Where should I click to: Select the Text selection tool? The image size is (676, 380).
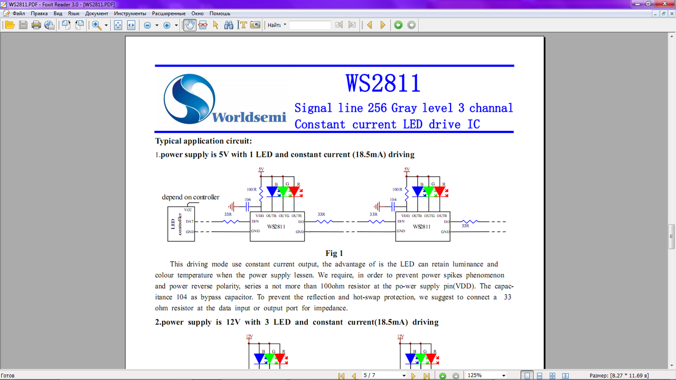[242, 25]
